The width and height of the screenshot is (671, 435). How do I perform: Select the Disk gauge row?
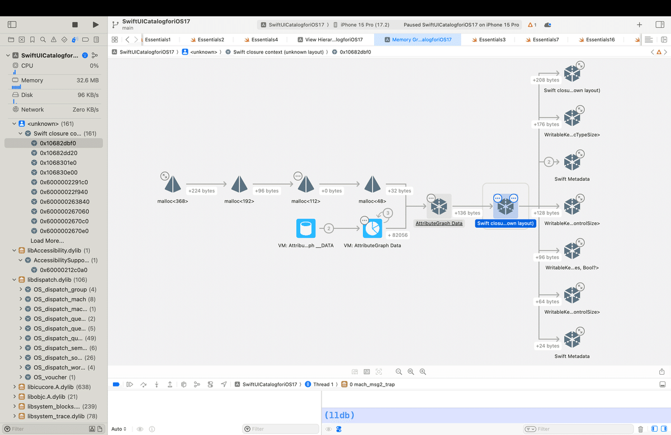pos(54,95)
